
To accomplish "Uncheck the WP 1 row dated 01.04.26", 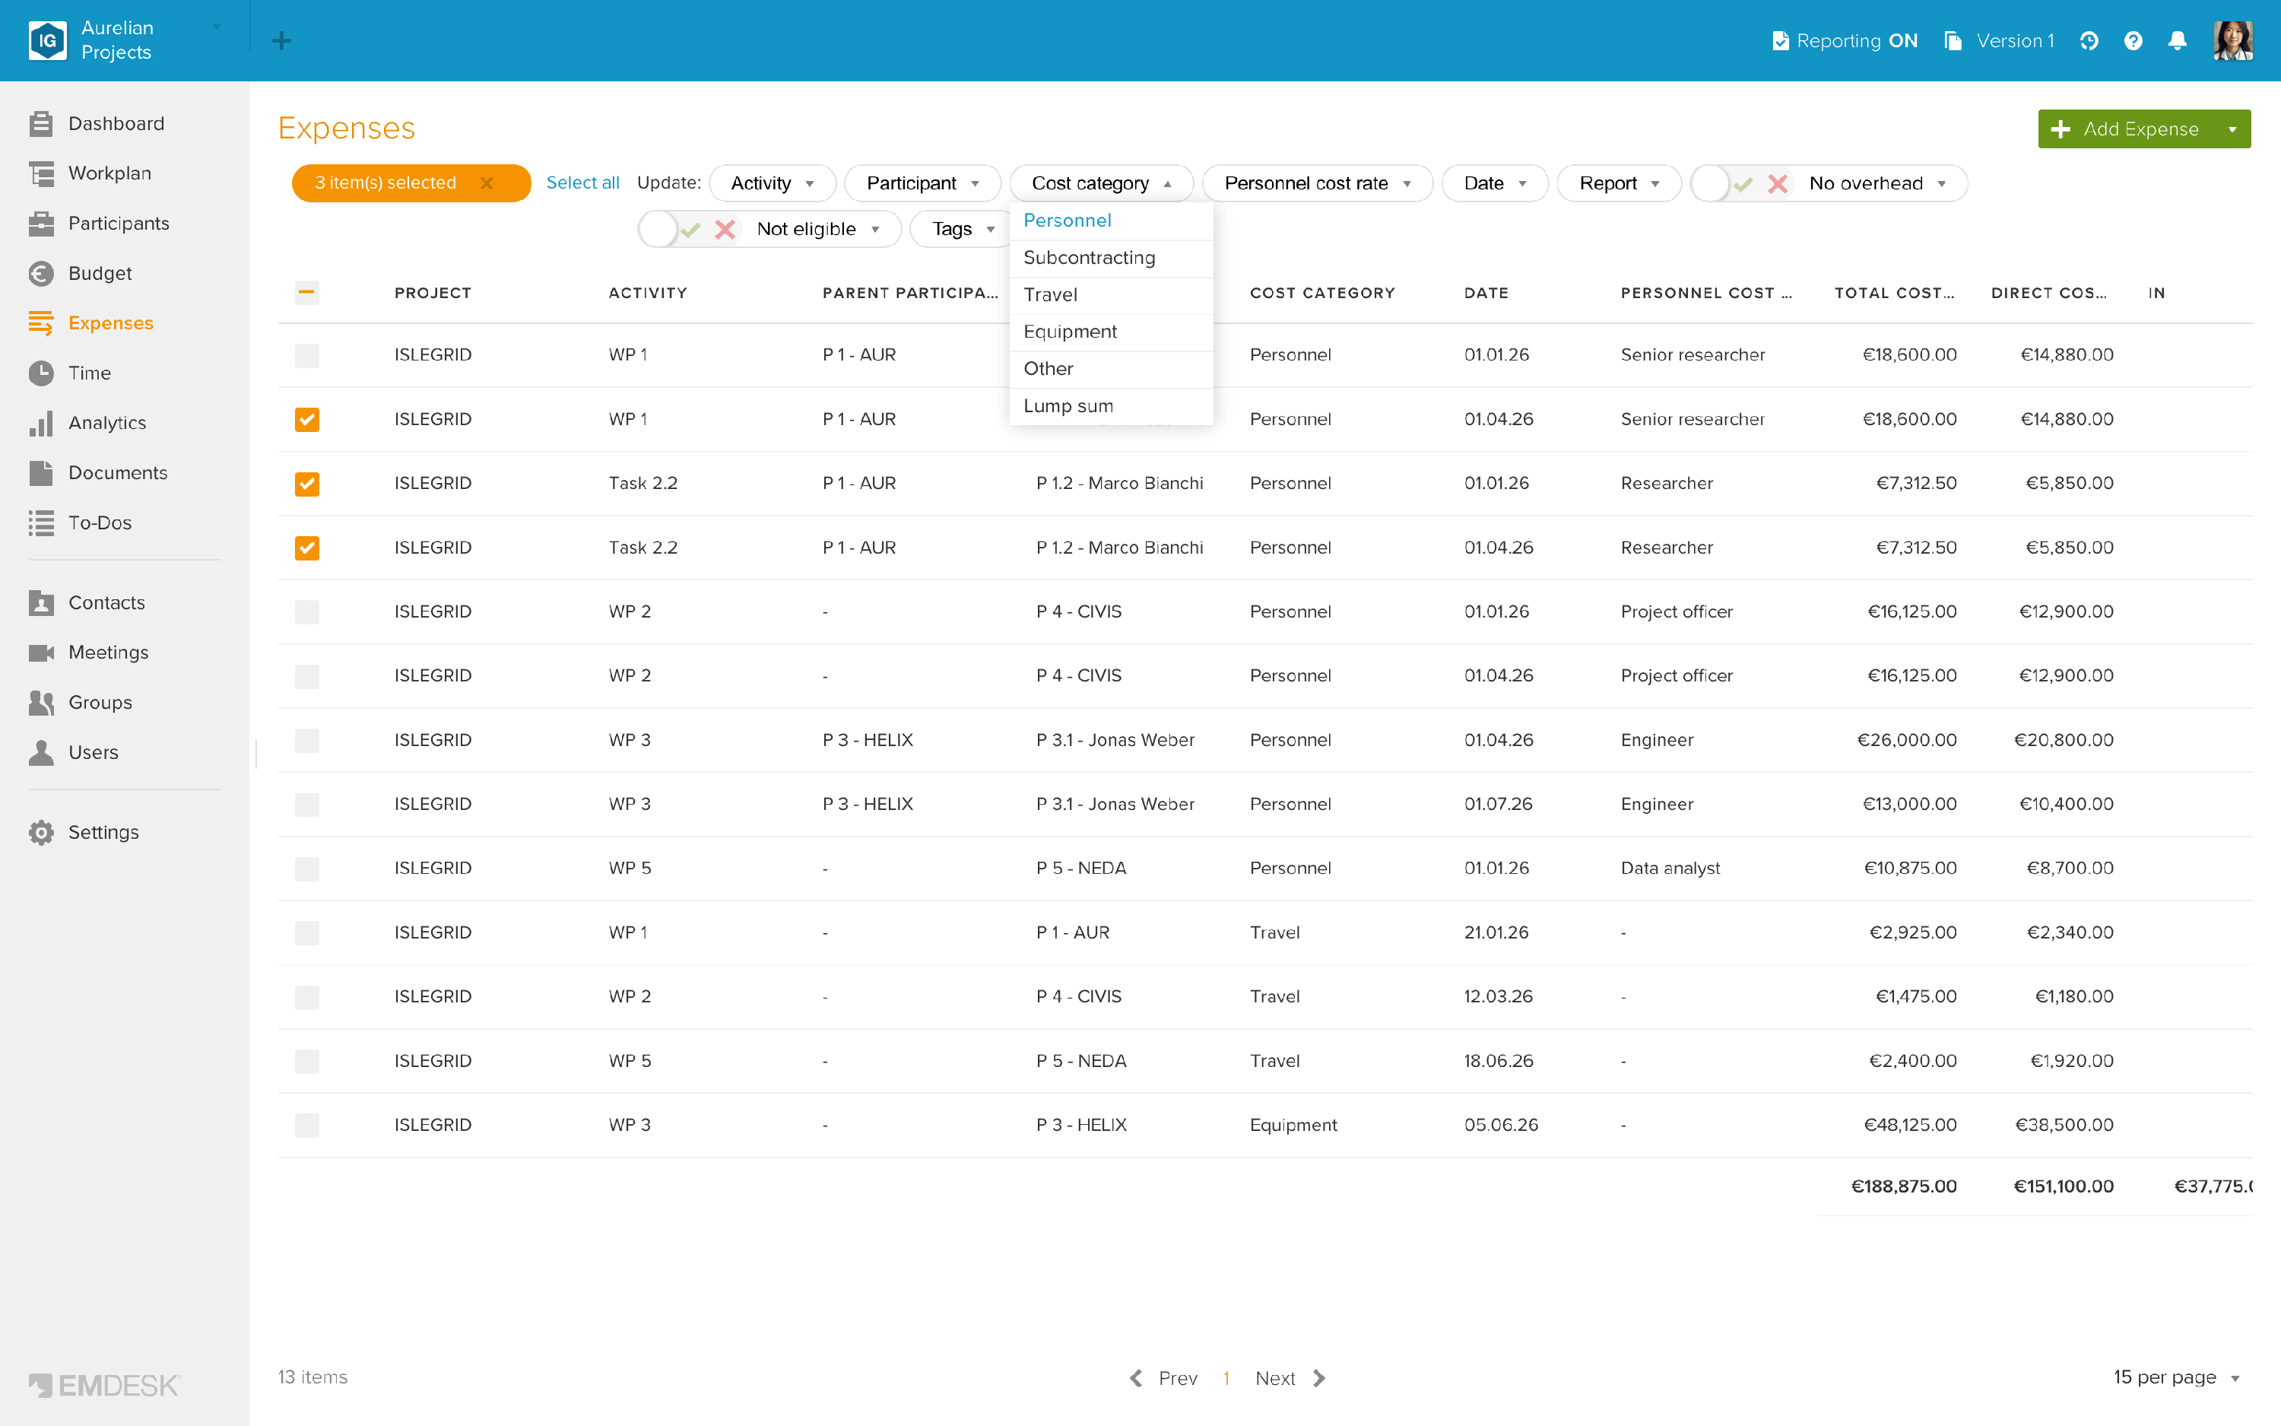I will 306,420.
